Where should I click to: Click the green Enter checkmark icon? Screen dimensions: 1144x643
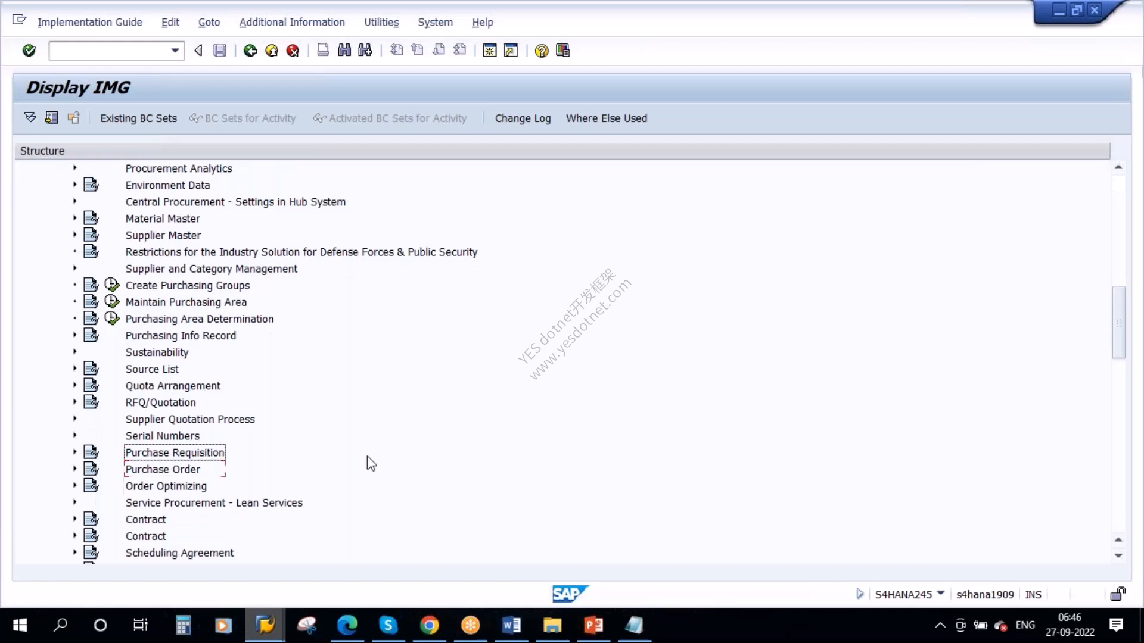[x=29, y=51]
